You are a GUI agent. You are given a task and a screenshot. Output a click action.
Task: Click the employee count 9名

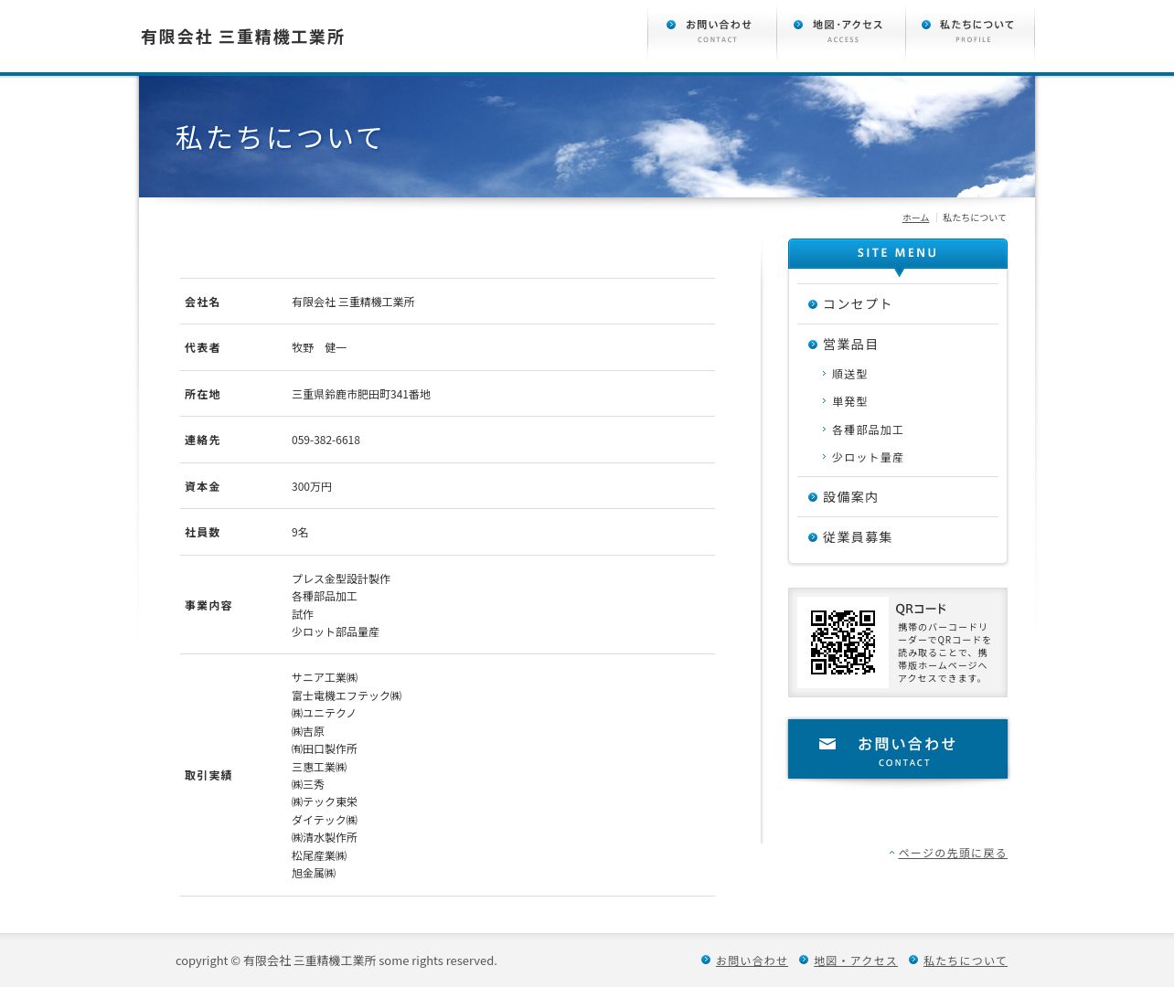click(300, 533)
